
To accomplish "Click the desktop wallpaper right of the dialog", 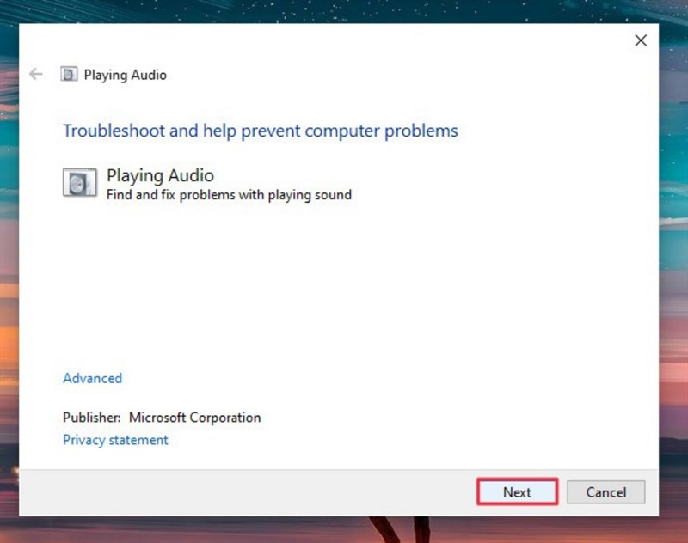I will click(x=673, y=263).
